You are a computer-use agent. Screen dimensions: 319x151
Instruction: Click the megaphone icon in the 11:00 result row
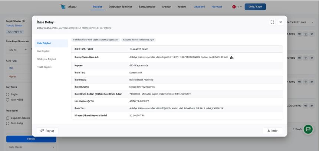coord(299,58)
